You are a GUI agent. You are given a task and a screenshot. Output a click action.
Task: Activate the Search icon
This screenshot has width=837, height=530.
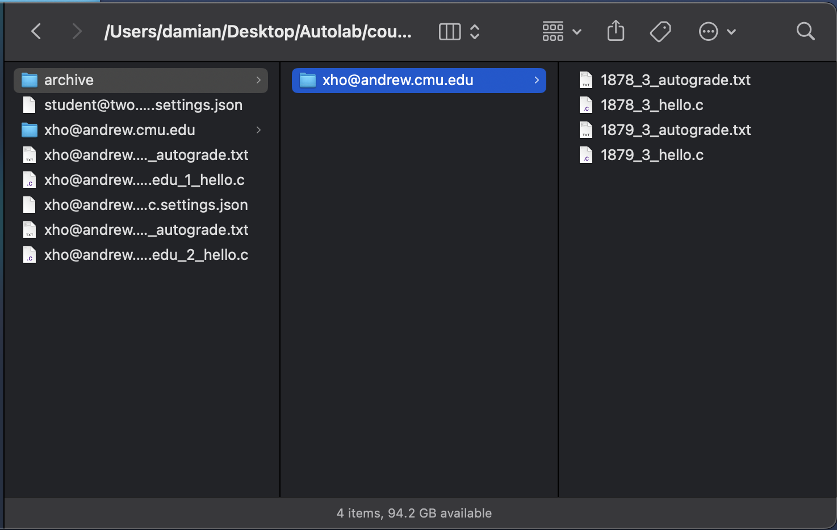(805, 31)
